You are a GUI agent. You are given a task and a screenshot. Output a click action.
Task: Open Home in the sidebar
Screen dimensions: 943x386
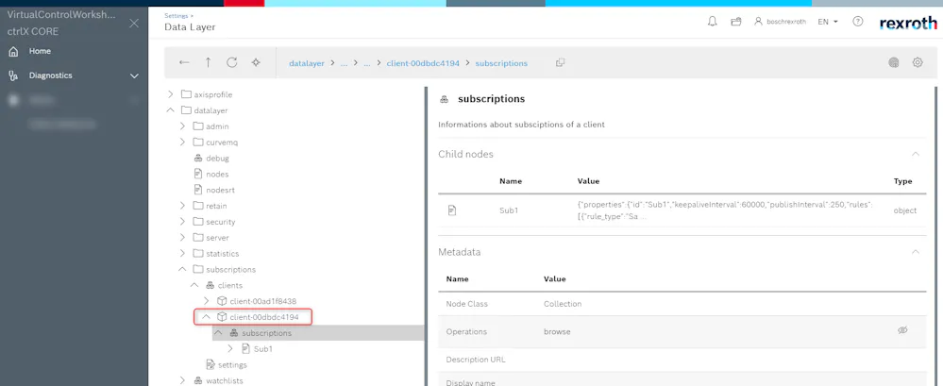click(40, 51)
